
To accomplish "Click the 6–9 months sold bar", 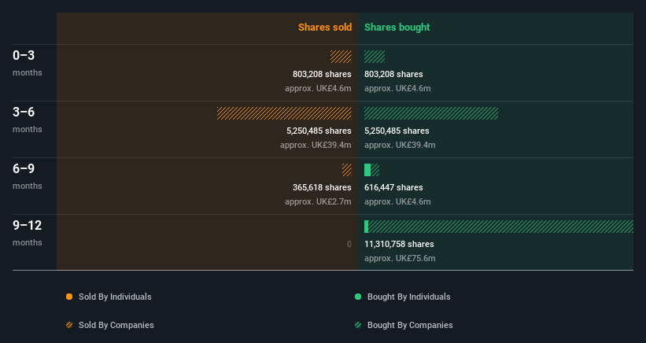I will click(346, 170).
